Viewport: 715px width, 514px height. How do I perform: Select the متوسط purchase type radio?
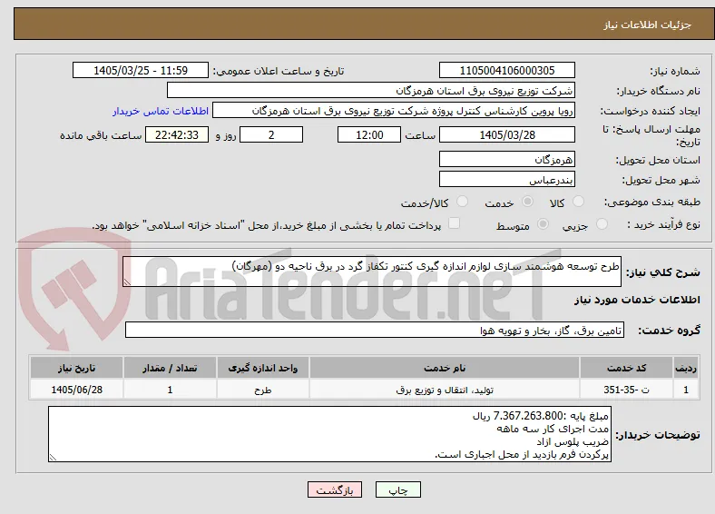(x=543, y=223)
